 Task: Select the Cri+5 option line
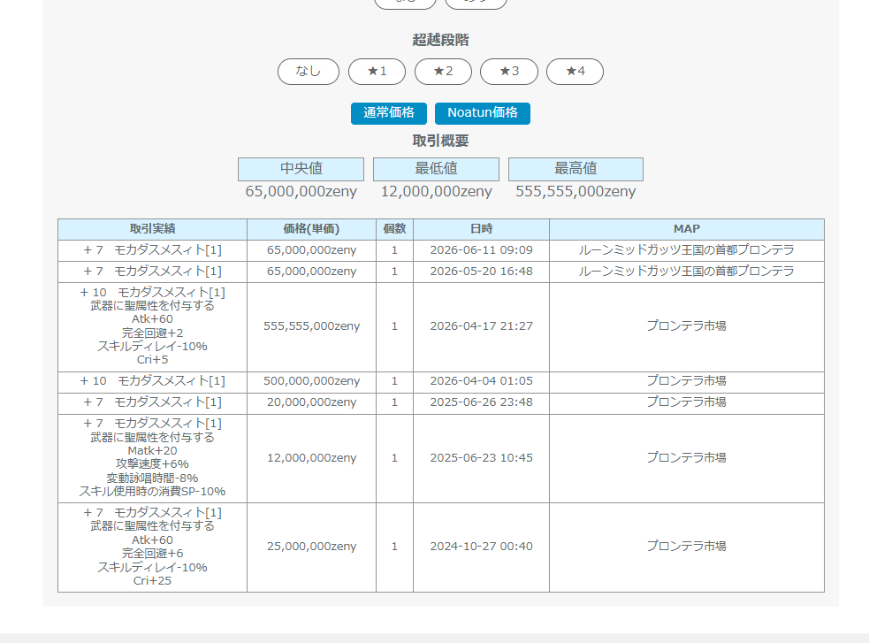tap(152, 360)
